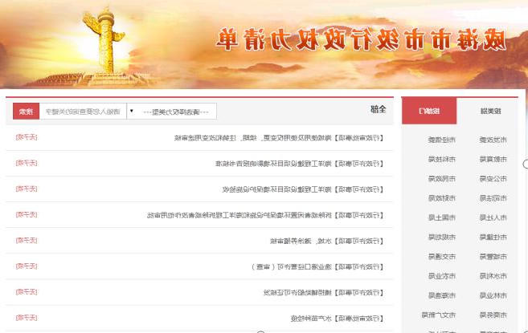Select department 市人社局
The image size is (528, 333).
coord(493,217)
